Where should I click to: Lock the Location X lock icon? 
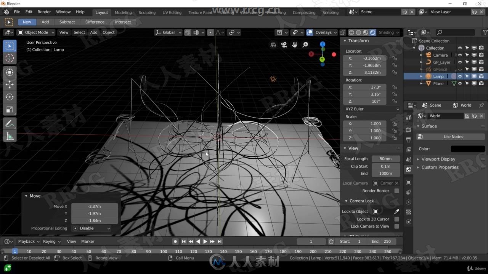point(395,59)
